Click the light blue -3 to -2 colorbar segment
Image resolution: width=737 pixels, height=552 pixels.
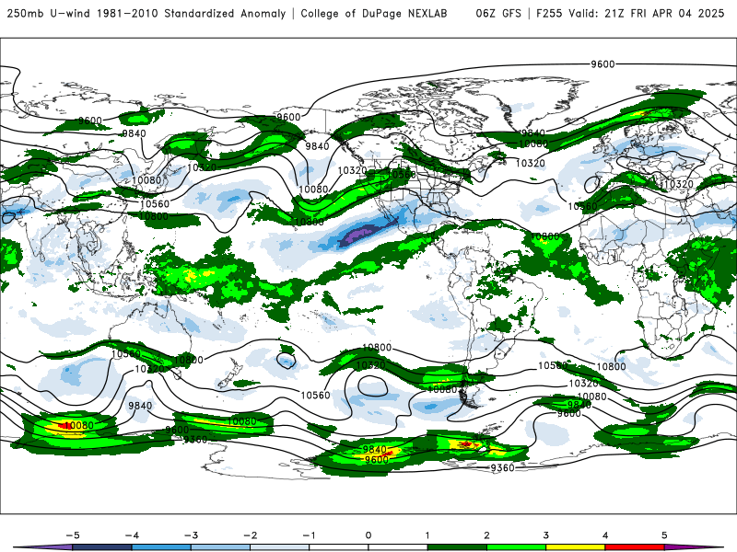point(220,547)
